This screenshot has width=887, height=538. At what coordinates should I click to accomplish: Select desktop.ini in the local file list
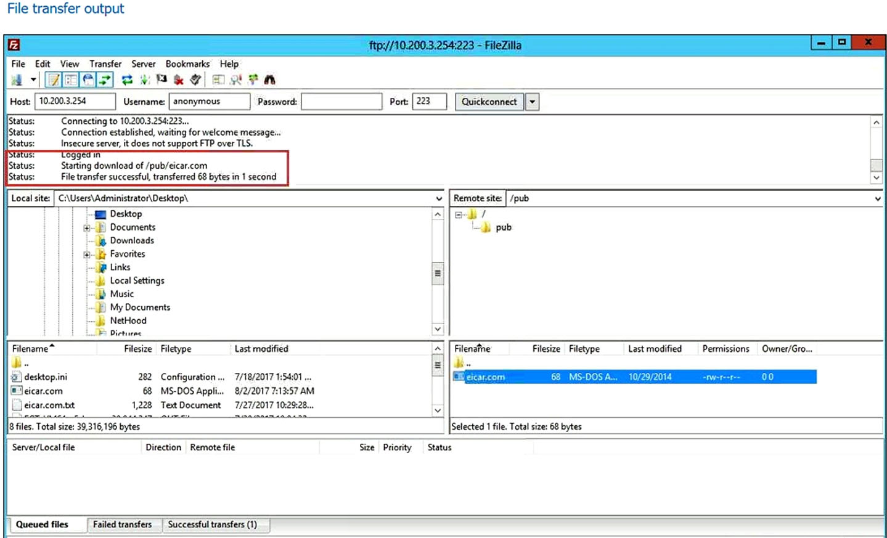(46, 377)
